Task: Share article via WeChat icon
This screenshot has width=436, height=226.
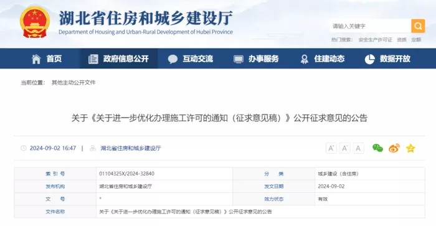Action: pos(377,148)
